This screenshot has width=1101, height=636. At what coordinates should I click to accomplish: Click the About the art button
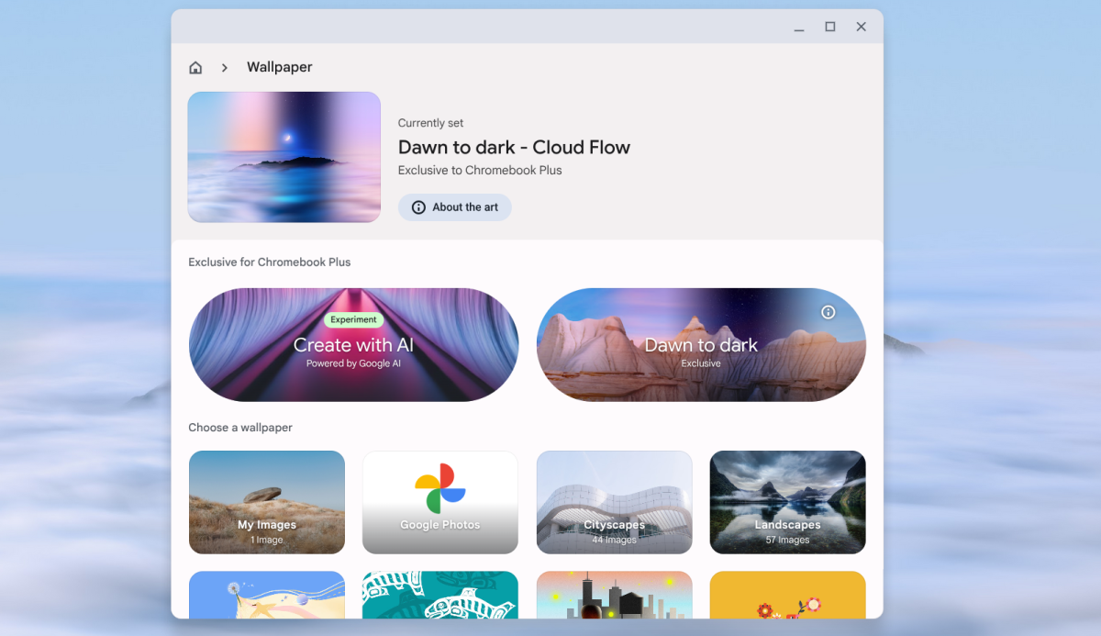click(455, 207)
